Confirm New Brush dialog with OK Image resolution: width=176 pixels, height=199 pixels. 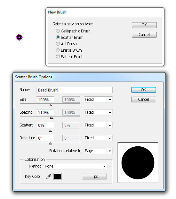tap(144, 25)
